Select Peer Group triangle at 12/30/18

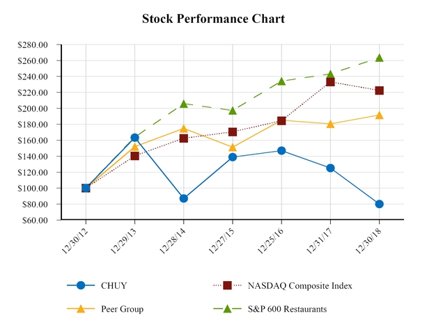coord(379,115)
